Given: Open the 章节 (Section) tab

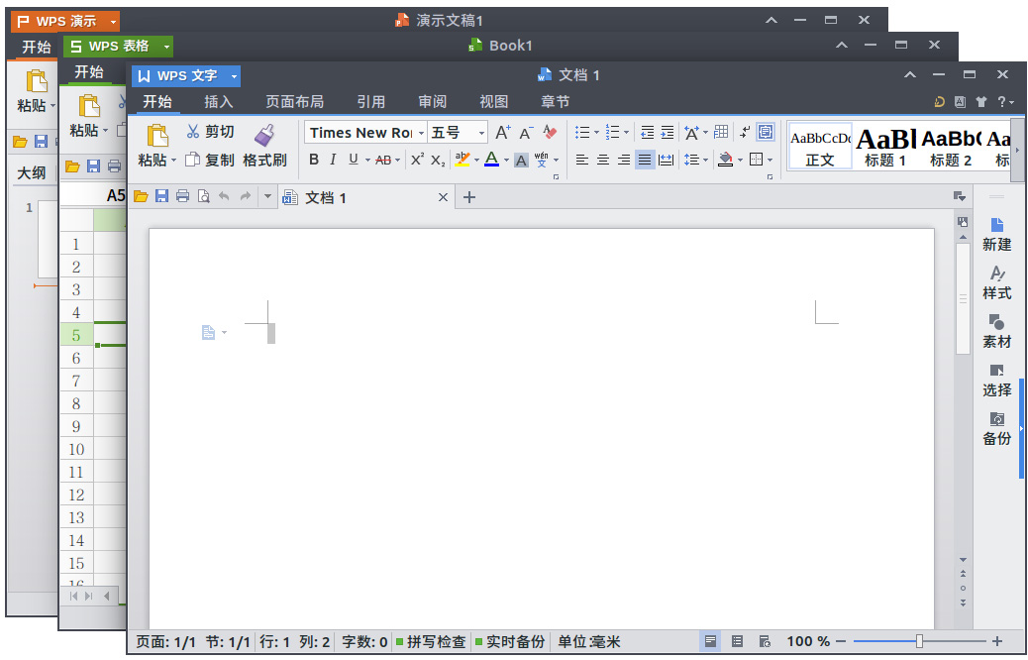Looking at the screenshot, I should [x=555, y=102].
